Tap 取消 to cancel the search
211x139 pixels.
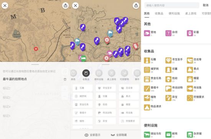coord(206,5)
